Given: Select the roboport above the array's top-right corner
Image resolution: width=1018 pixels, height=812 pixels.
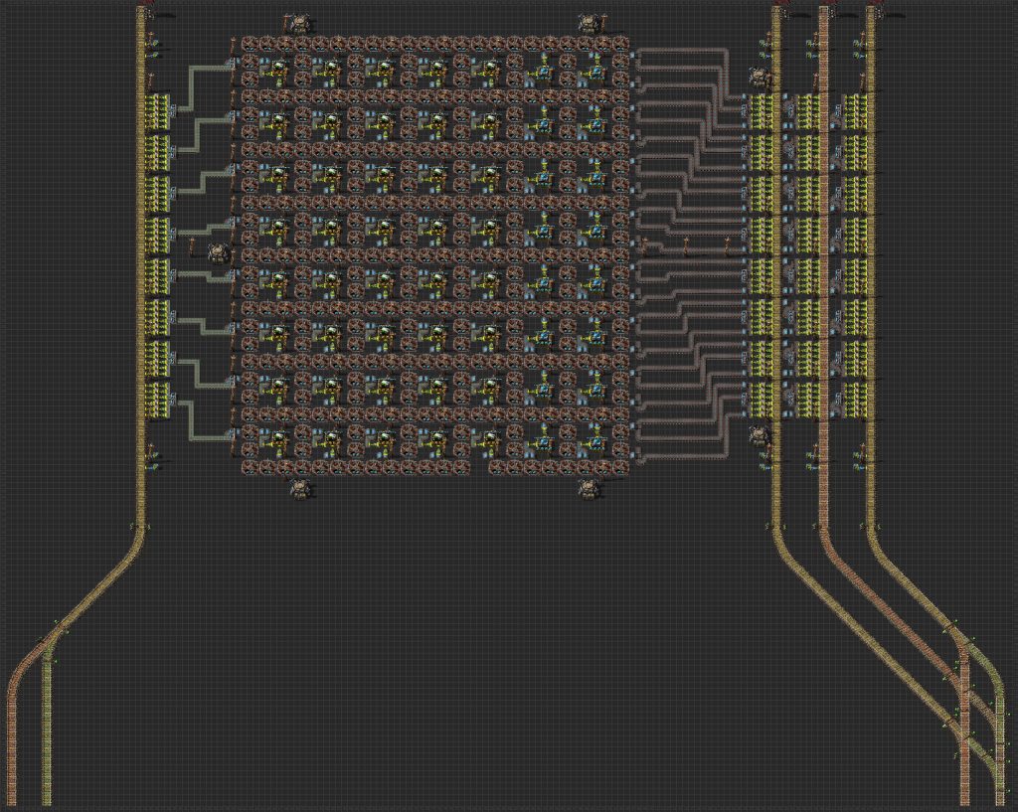Looking at the screenshot, I should [590, 25].
